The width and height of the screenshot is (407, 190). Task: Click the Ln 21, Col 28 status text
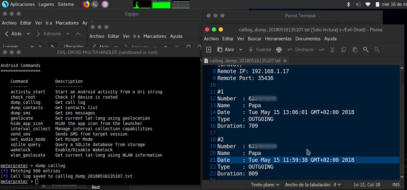367,185
